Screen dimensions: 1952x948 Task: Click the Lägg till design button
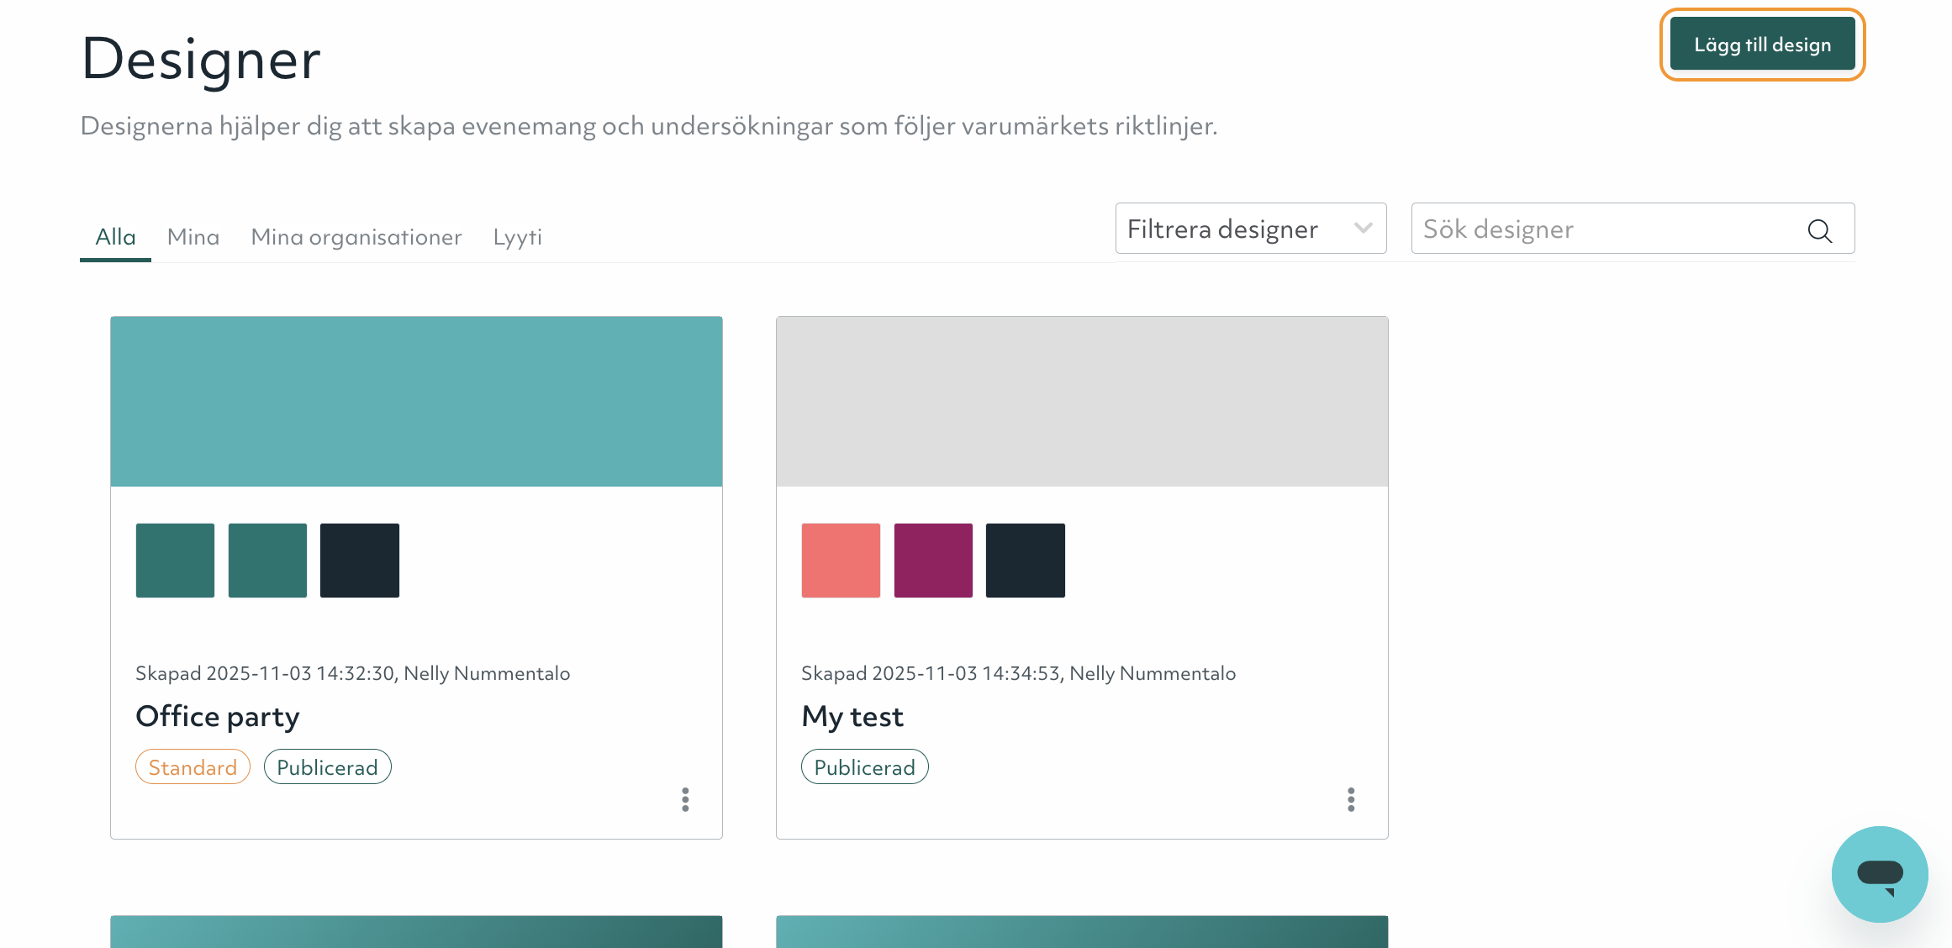(x=1761, y=44)
